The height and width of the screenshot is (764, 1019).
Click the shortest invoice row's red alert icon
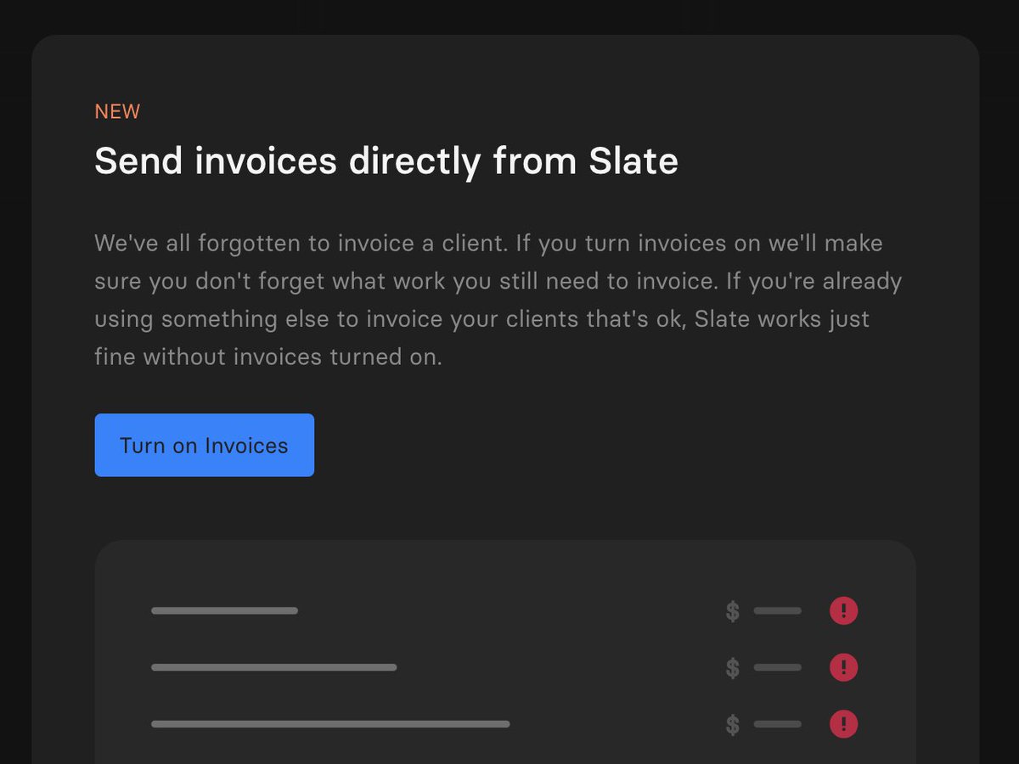(843, 610)
